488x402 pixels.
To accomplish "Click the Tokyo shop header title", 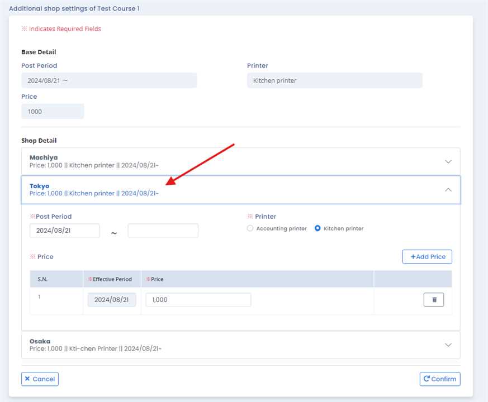I will (40, 186).
